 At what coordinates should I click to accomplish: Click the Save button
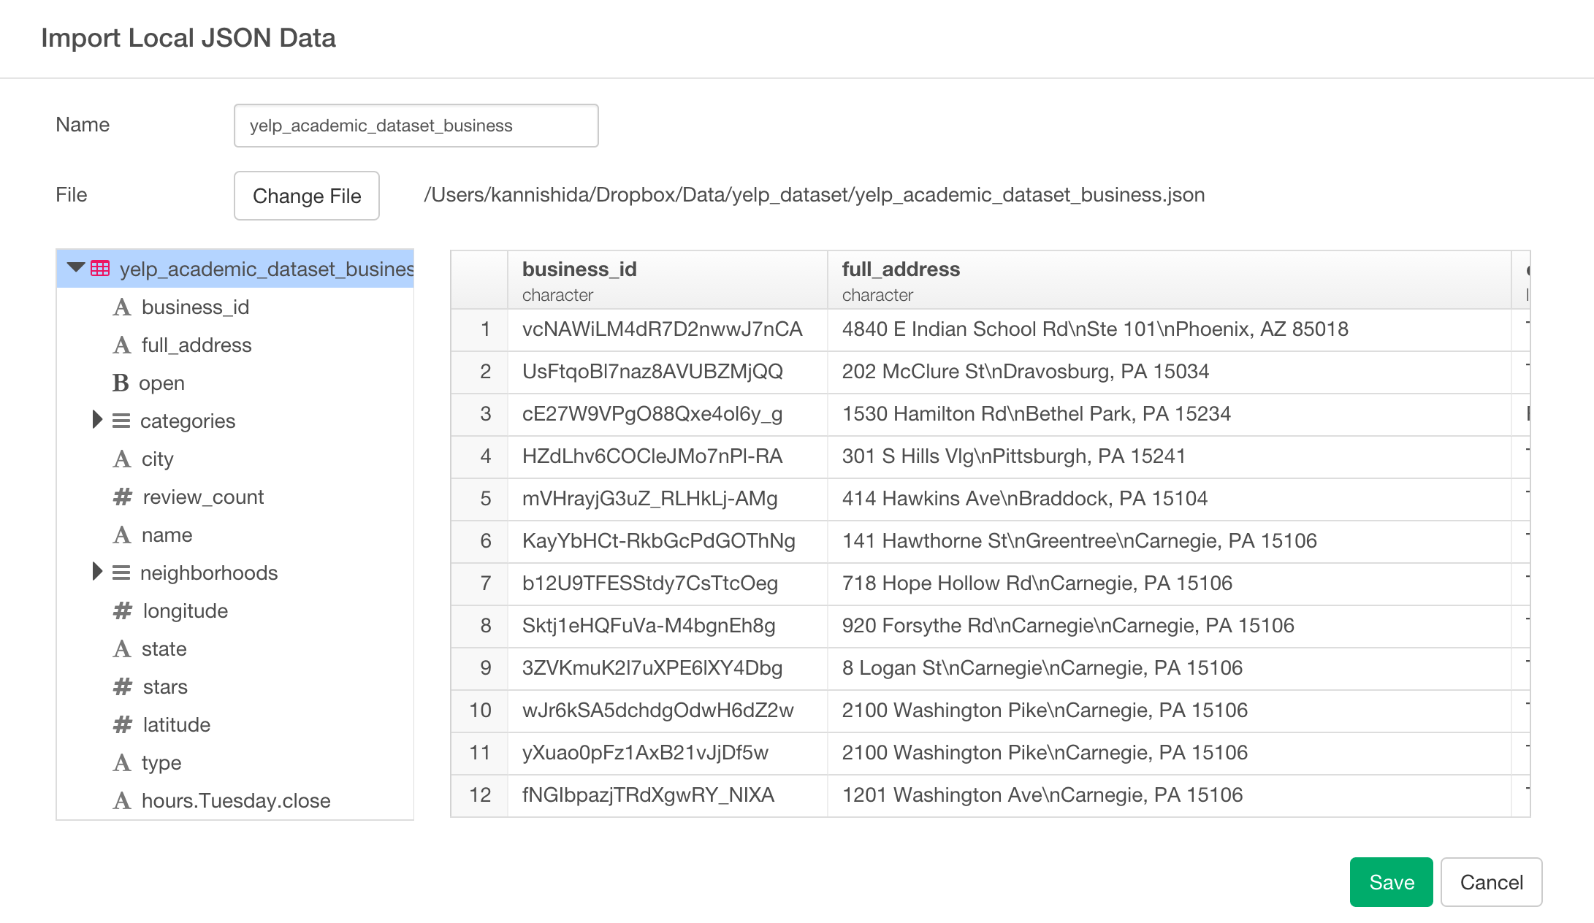[x=1390, y=882]
